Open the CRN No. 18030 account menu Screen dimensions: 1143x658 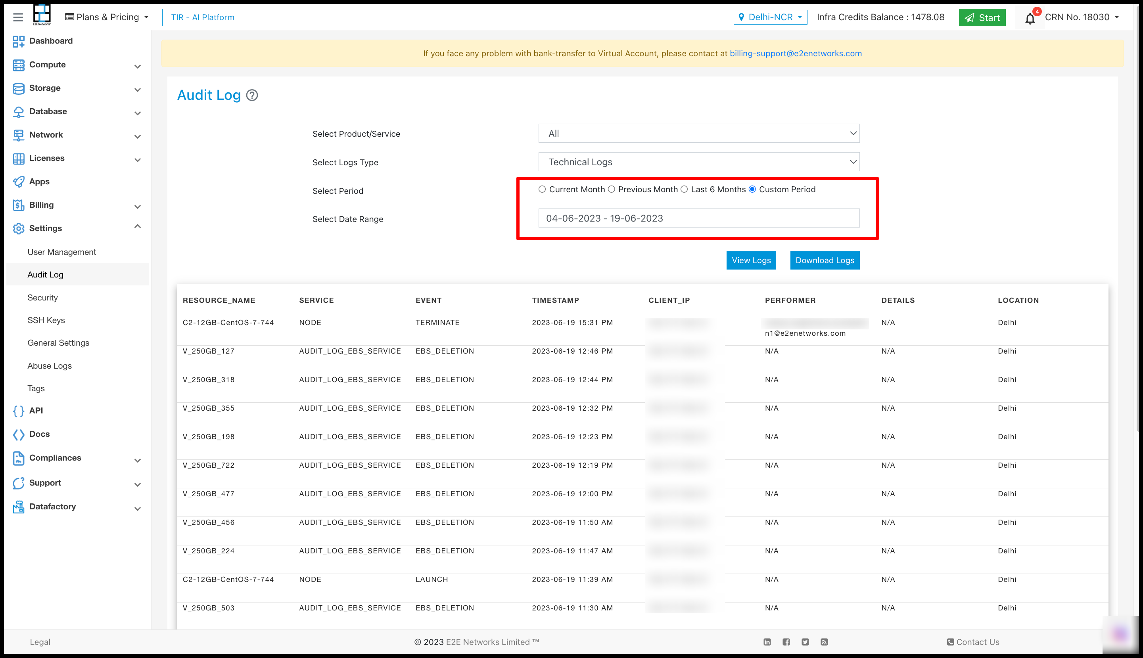pos(1082,17)
